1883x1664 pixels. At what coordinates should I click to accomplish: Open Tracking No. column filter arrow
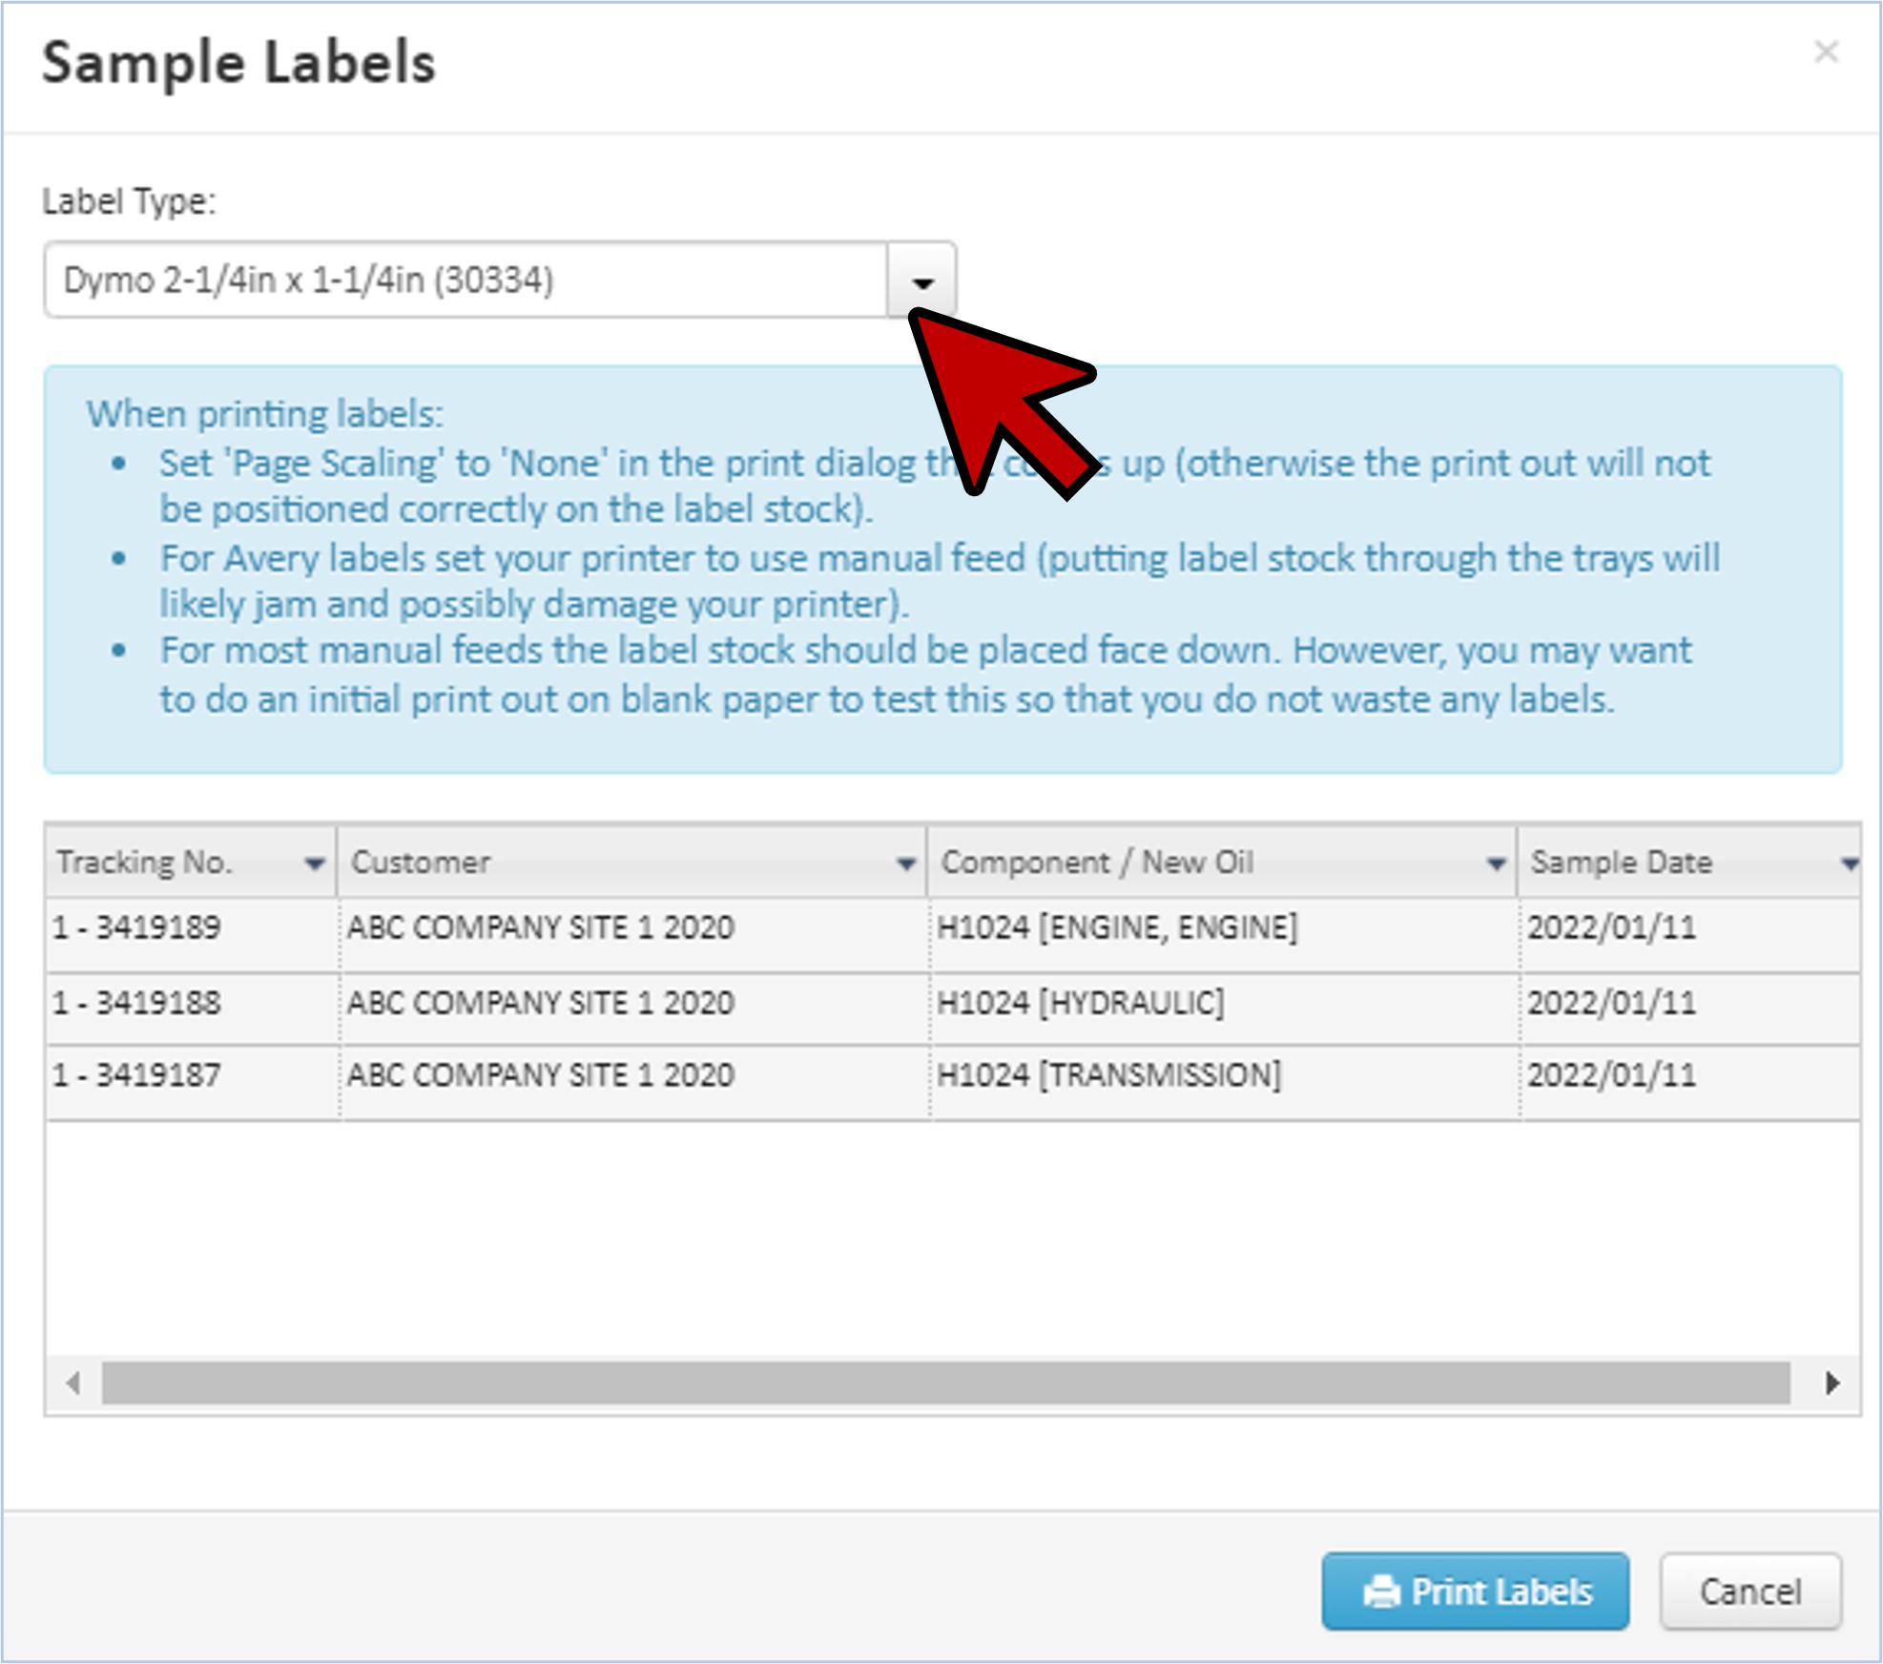tap(314, 863)
